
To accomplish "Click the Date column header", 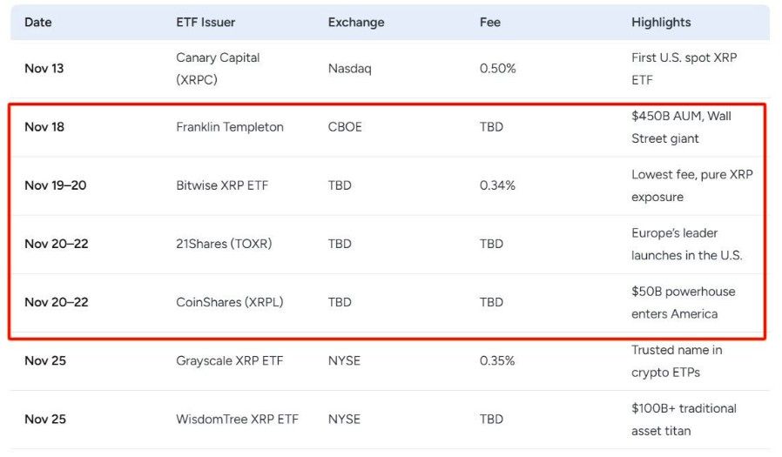I will (38, 22).
